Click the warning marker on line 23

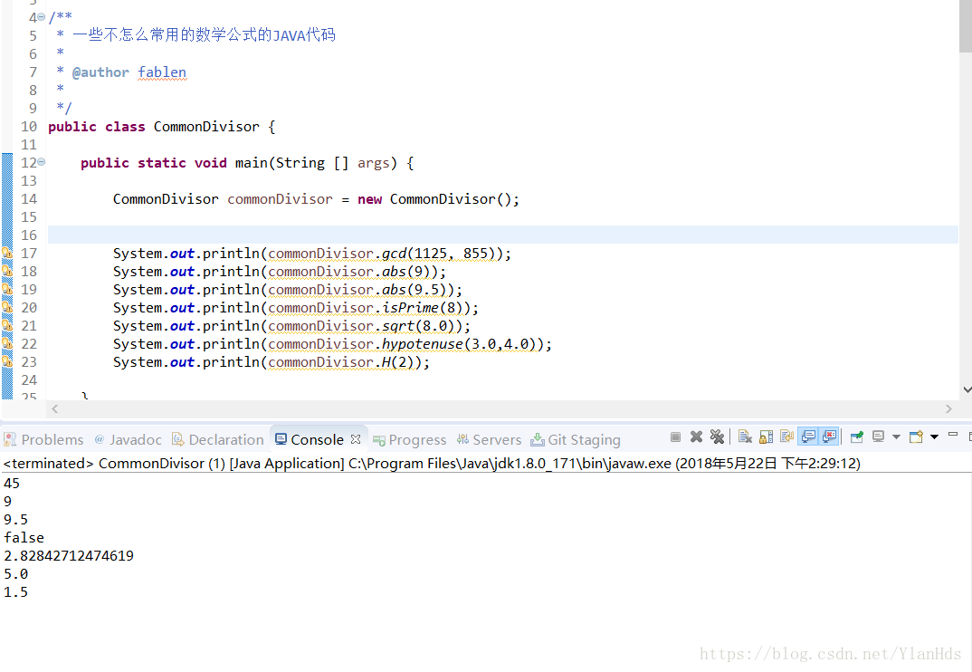7,361
